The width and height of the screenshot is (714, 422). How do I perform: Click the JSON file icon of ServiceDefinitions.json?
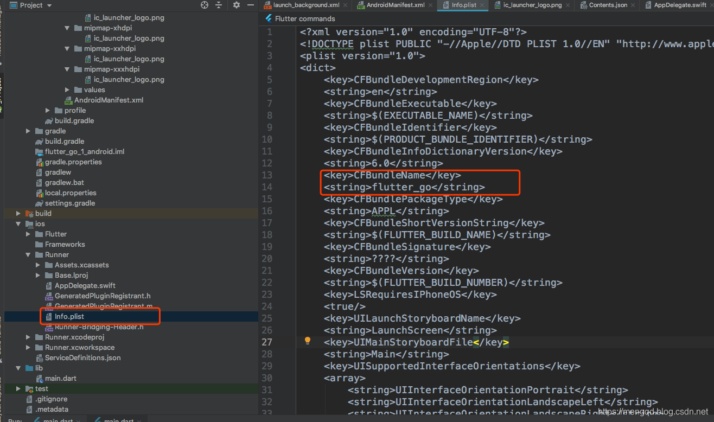pyautogui.click(x=39, y=358)
